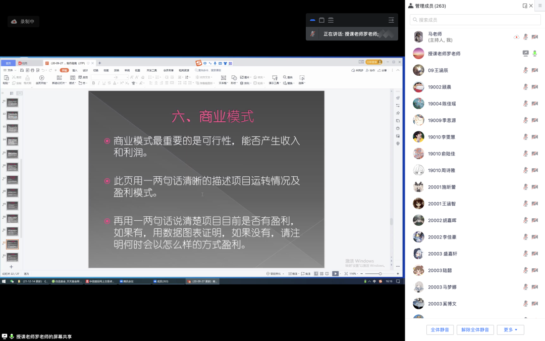Click the 全体静音 mute-all button
The width and height of the screenshot is (545, 341).
click(440, 330)
